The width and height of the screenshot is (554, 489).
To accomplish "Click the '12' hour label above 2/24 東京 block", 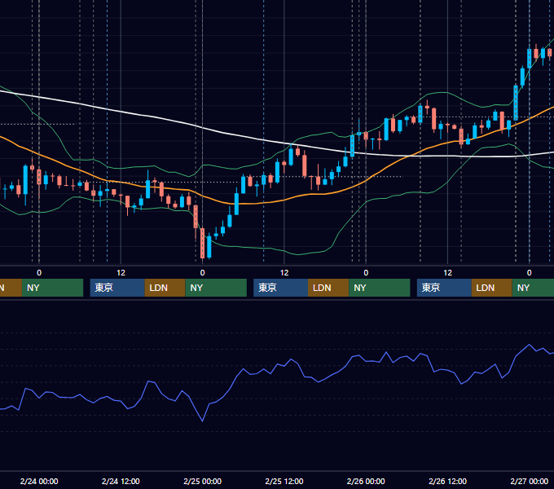I will click(x=121, y=273).
